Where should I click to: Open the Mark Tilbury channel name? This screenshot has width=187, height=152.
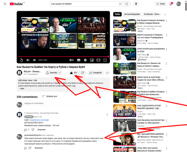[142, 55]
